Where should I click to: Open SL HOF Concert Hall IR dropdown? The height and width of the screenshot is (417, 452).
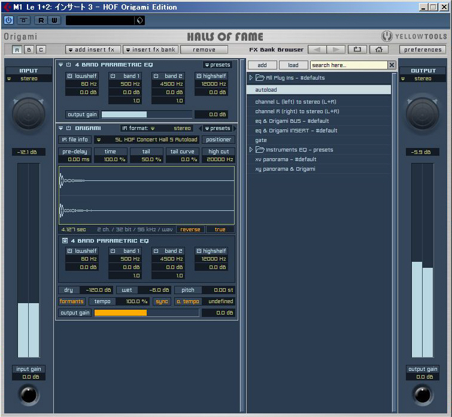[147, 140]
